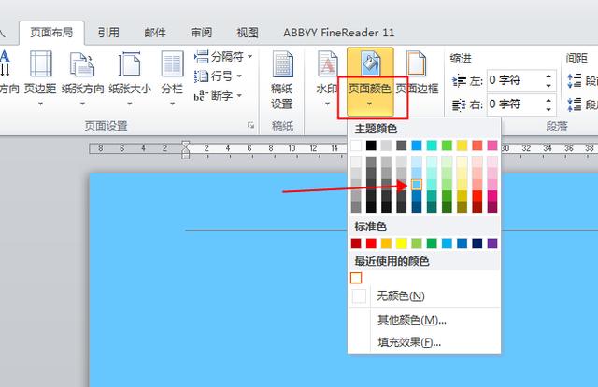Screen dimensions: 598x387
Task: Open 填充效果(F)... fill effects dialog
Action: click(424, 342)
